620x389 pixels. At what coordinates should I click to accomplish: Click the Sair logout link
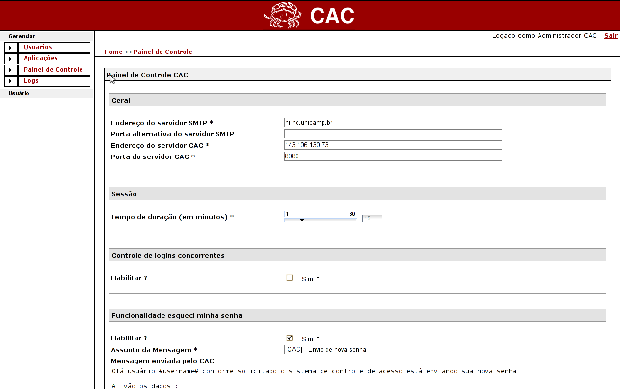pyautogui.click(x=611, y=36)
